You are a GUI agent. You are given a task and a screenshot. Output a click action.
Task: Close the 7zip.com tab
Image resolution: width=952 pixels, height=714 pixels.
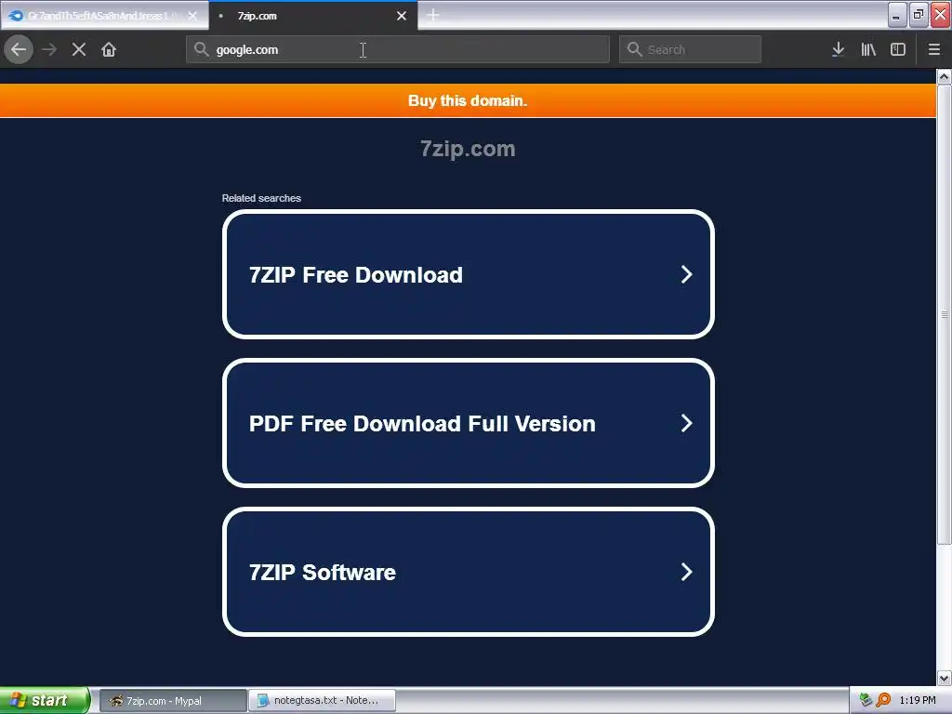[402, 16]
